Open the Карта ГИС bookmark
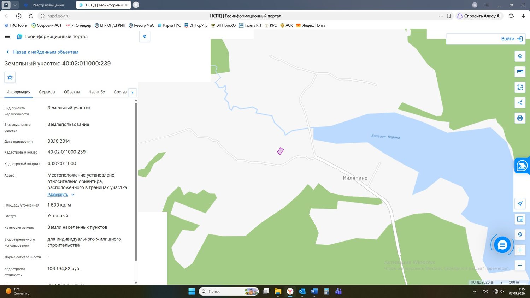The width and height of the screenshot is (530, 298). [169, 25]
